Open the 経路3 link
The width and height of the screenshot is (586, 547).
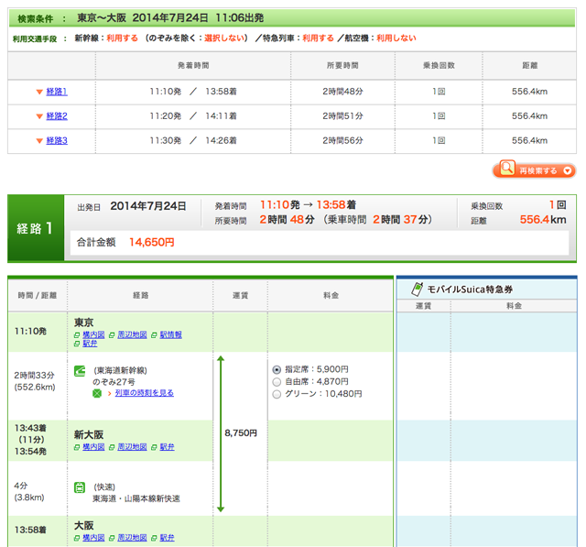click(x=57, y=141)
